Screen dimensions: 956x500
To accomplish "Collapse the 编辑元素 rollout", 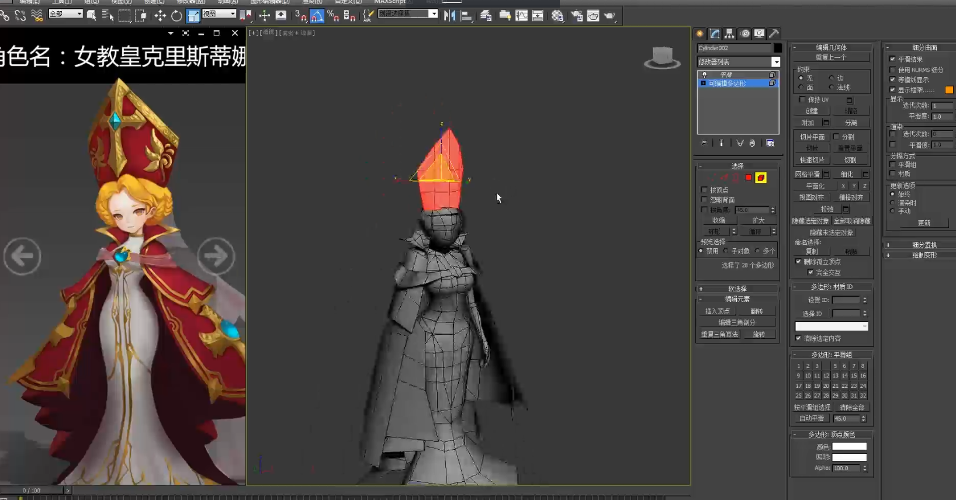I will coord(737,299).
